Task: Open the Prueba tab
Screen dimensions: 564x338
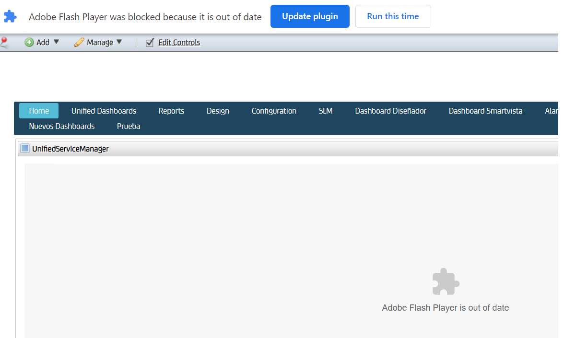Action: tap(128, 126)
